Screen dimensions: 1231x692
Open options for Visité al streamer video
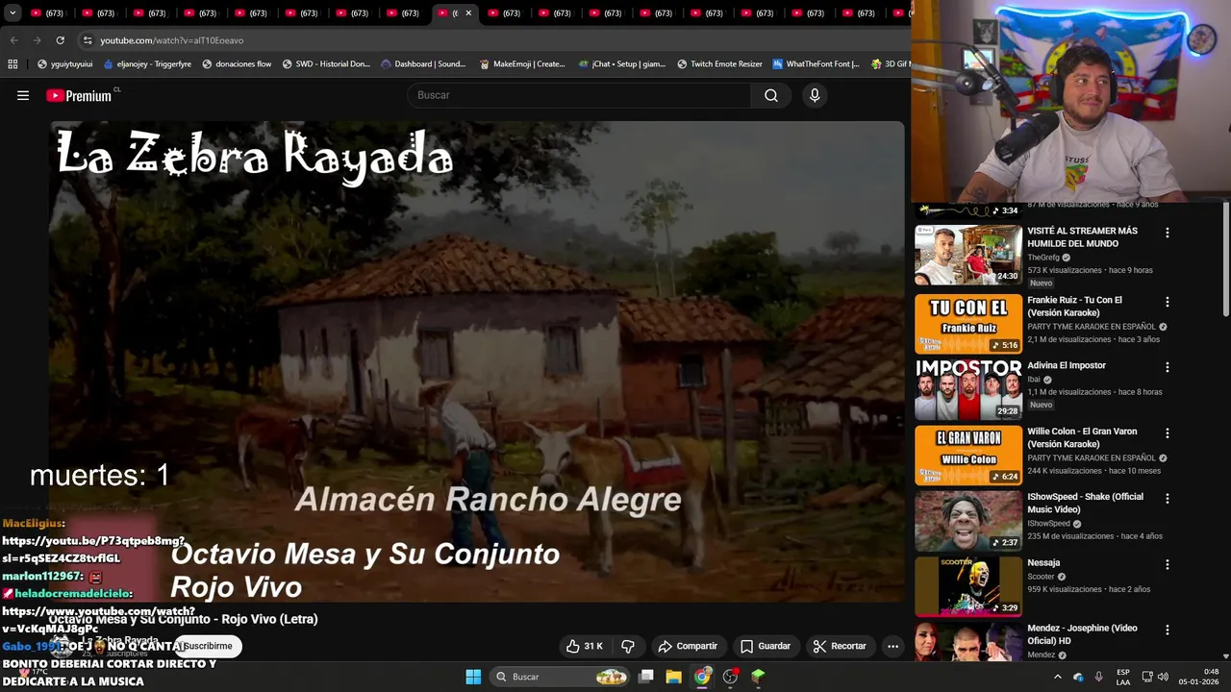pyautogui.click(x=1168, y=233)
